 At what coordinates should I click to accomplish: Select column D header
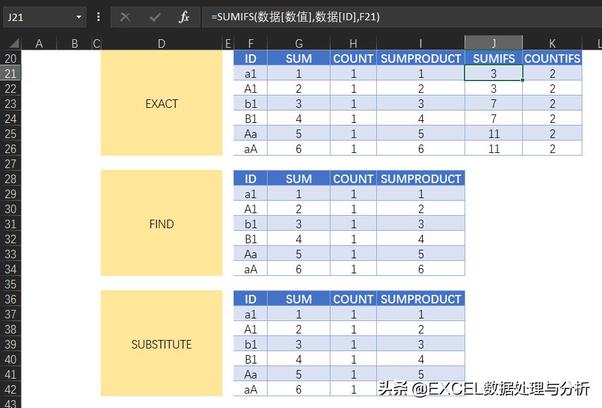click(x=161, y=43)
